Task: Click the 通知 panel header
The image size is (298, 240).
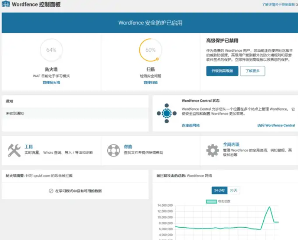Action: 75,101
